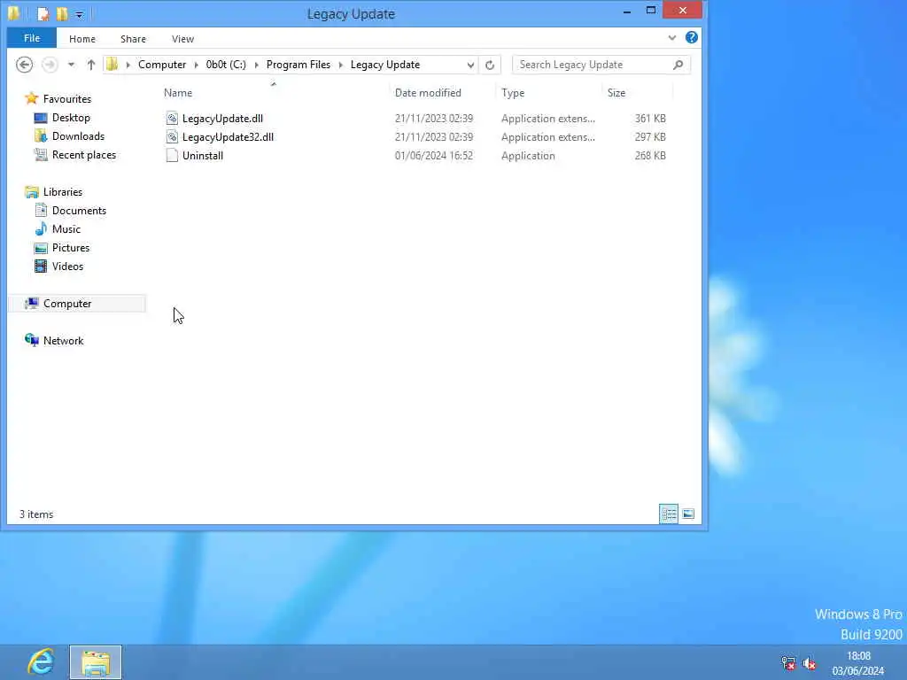Click the New folder quick access icon

point(62,13)
